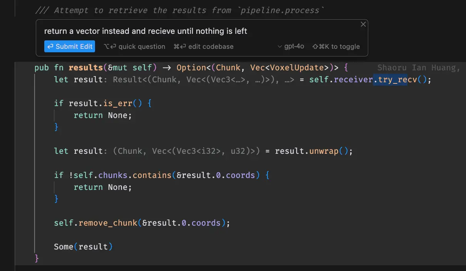Screen dimensions: 466x271
Task: Click the chunks.contains call
Action: point(135,175)
